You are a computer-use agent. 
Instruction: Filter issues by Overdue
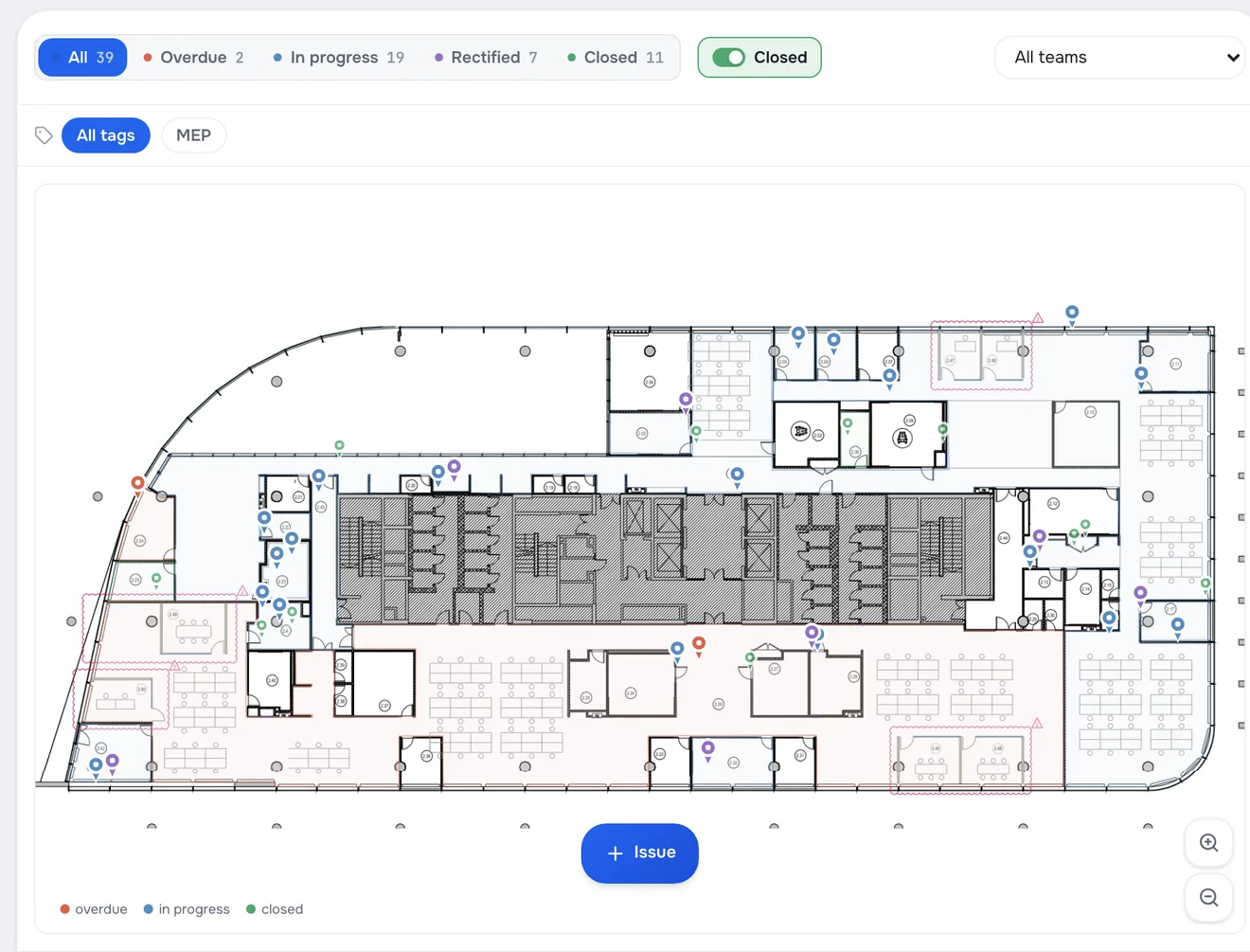(193, 58)
